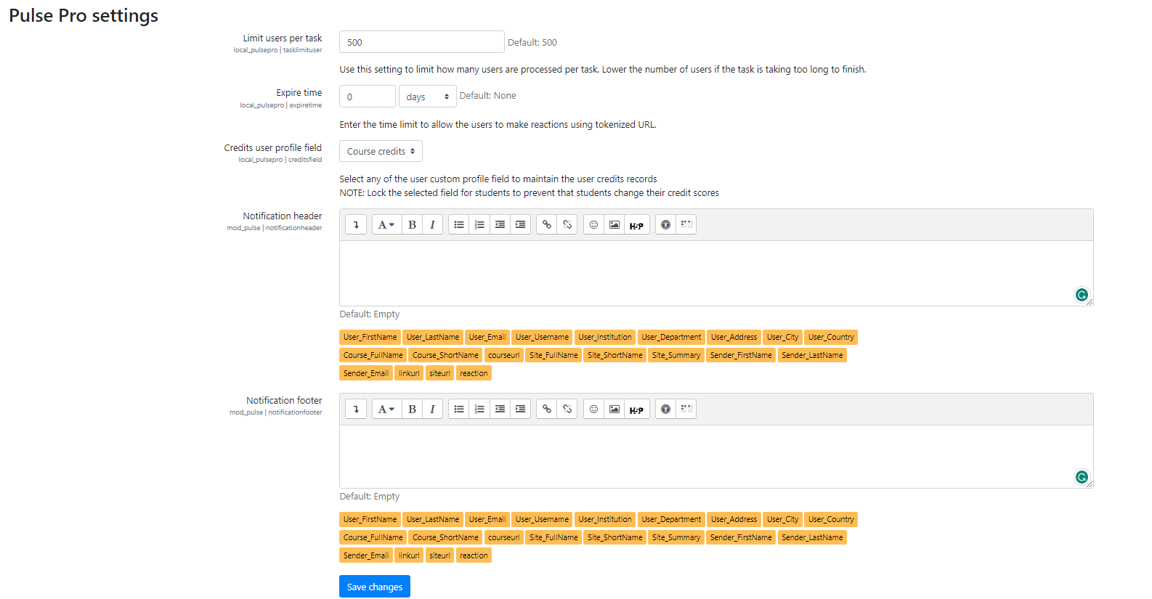
Task: Click italic in Notification footer editor
Action: pos(432,409)
